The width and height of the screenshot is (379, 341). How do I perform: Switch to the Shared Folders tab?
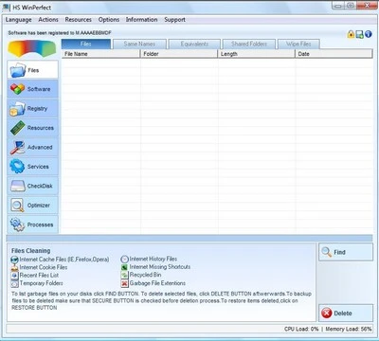pos(249,44)
